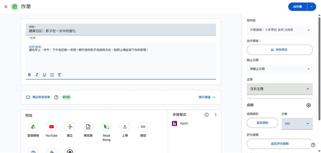321x153 pixels.
Task: Open grade settings gear icon
Action: coord(308,105)
